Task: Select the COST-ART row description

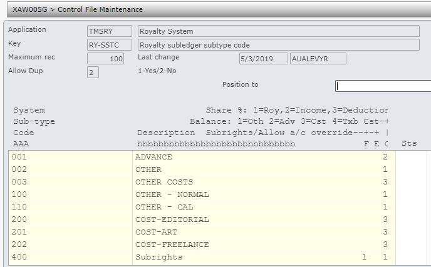Action: (156, 232)
